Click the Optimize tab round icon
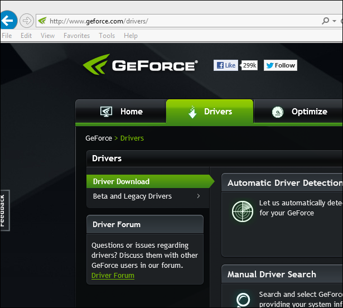The image size is (343, 308). point(278,112)
